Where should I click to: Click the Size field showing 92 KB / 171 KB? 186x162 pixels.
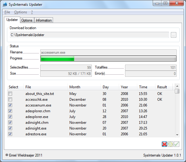tap(66, 74)
